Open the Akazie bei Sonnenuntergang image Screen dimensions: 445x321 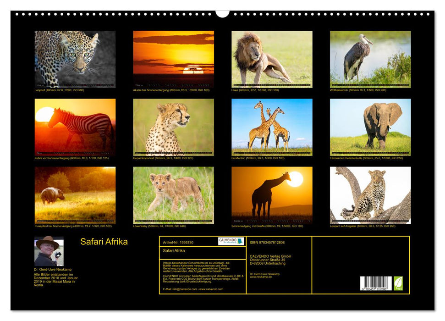[172, 58]
